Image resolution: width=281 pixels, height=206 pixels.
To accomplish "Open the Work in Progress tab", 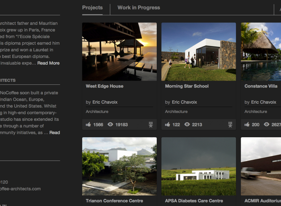I will tap(139, 8).
